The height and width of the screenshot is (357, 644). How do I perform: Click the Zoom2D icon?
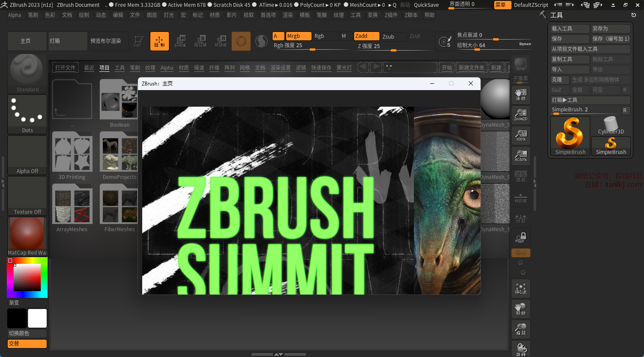click(x=520, y=115)
